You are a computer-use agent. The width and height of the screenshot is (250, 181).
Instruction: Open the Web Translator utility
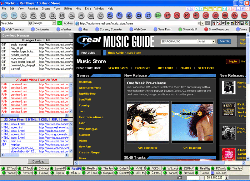[12, 29]
